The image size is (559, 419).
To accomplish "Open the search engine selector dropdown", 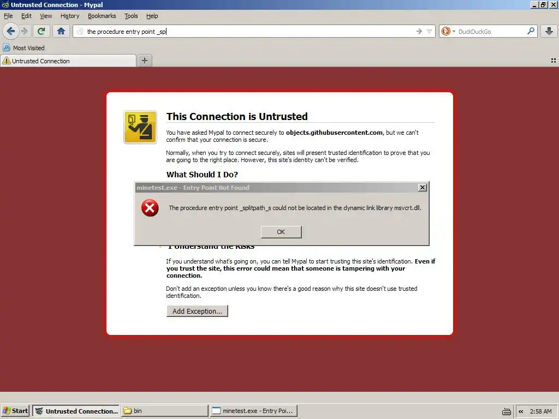I will pyautogui.click(x=448, y=31).
